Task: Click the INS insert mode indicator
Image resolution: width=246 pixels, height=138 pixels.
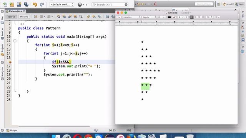Action: click(x=129, y=130)
